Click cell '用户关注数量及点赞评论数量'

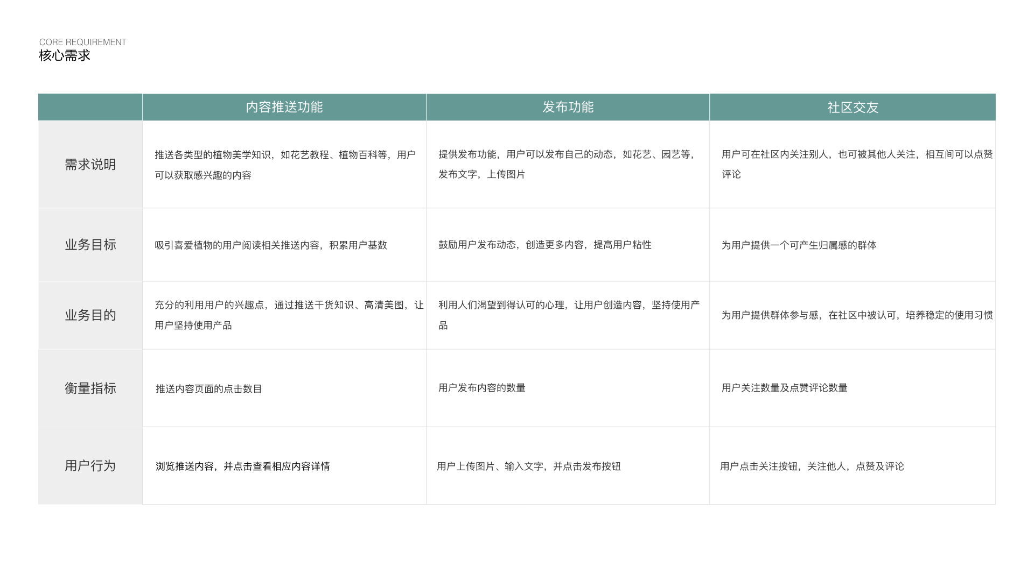tap(853, 388)
